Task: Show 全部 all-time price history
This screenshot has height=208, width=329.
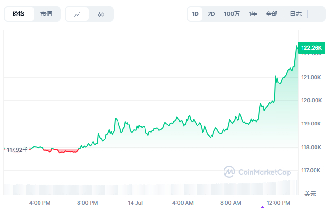Action: pyautogui.click(x=272, y=14)
